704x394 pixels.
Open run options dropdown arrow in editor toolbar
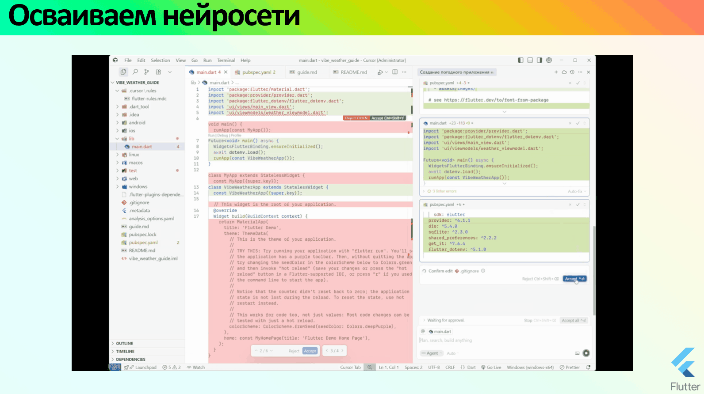tap(386, 72)
